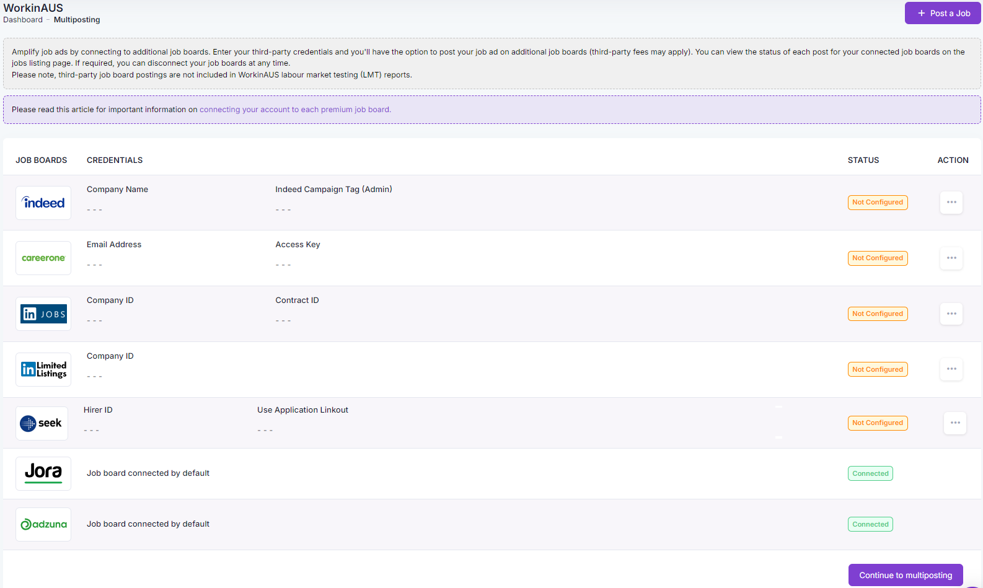Click the Contract ID label
This screenshot has height=588, width=983.
[297, 301]
